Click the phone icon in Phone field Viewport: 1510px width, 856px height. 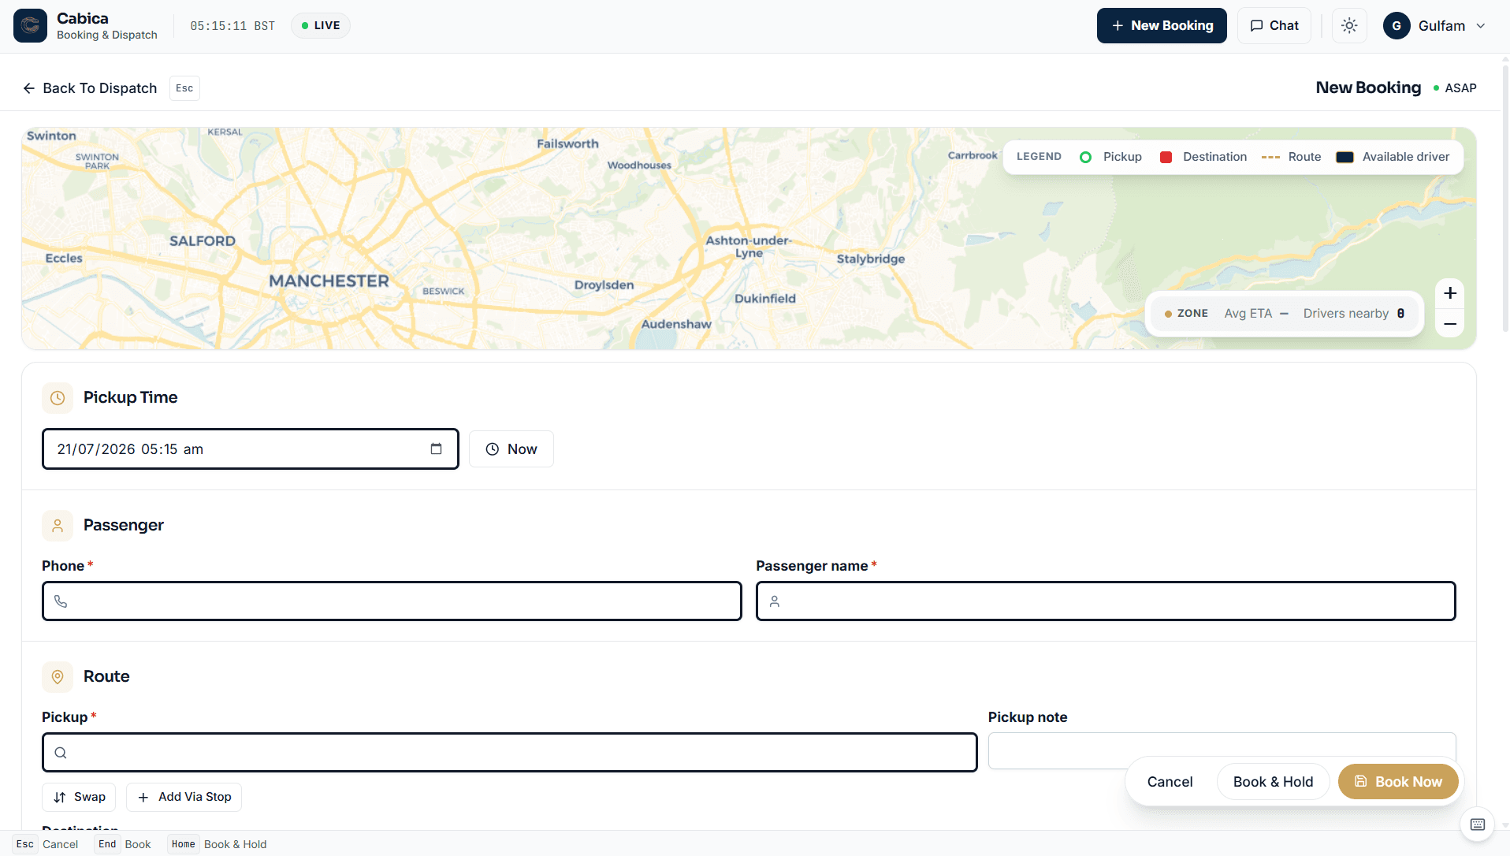tap(61, 601)
